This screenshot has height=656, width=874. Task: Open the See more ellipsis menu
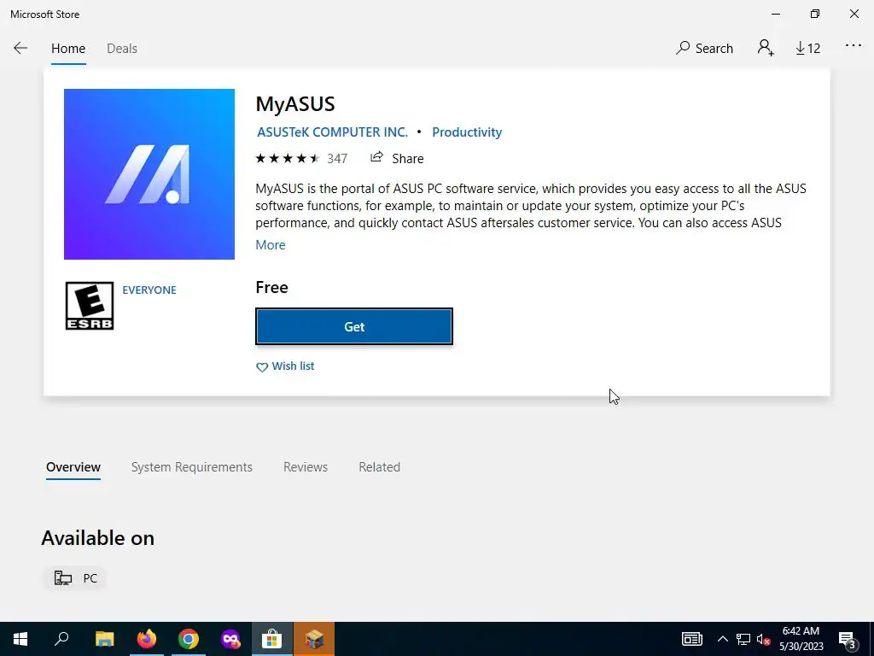[x=853, y=46]
